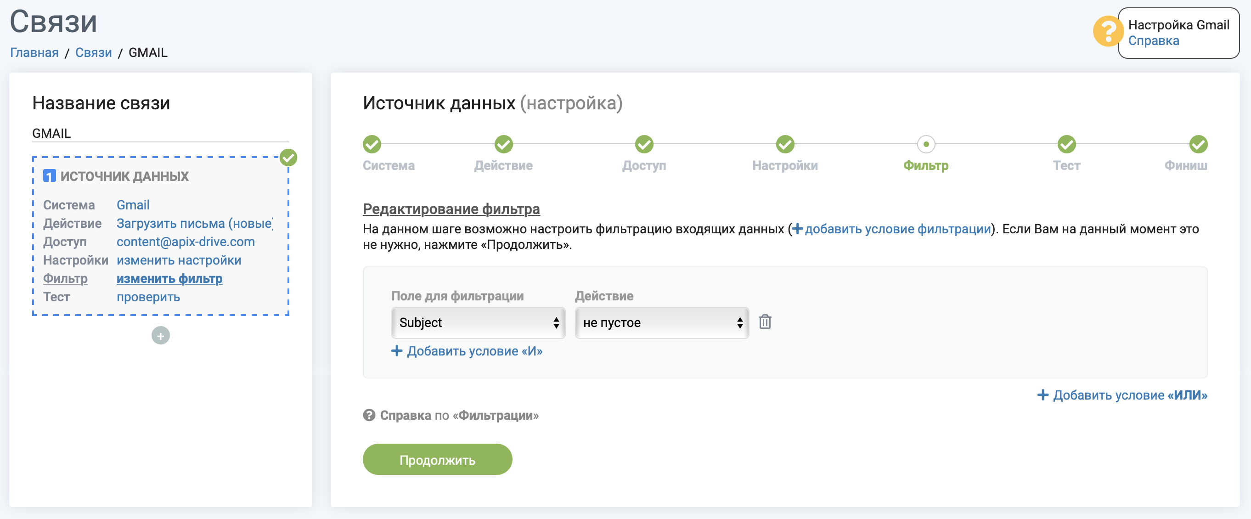Go to the Действие step label
This screenshot has height=519, width=1251.
504,165
